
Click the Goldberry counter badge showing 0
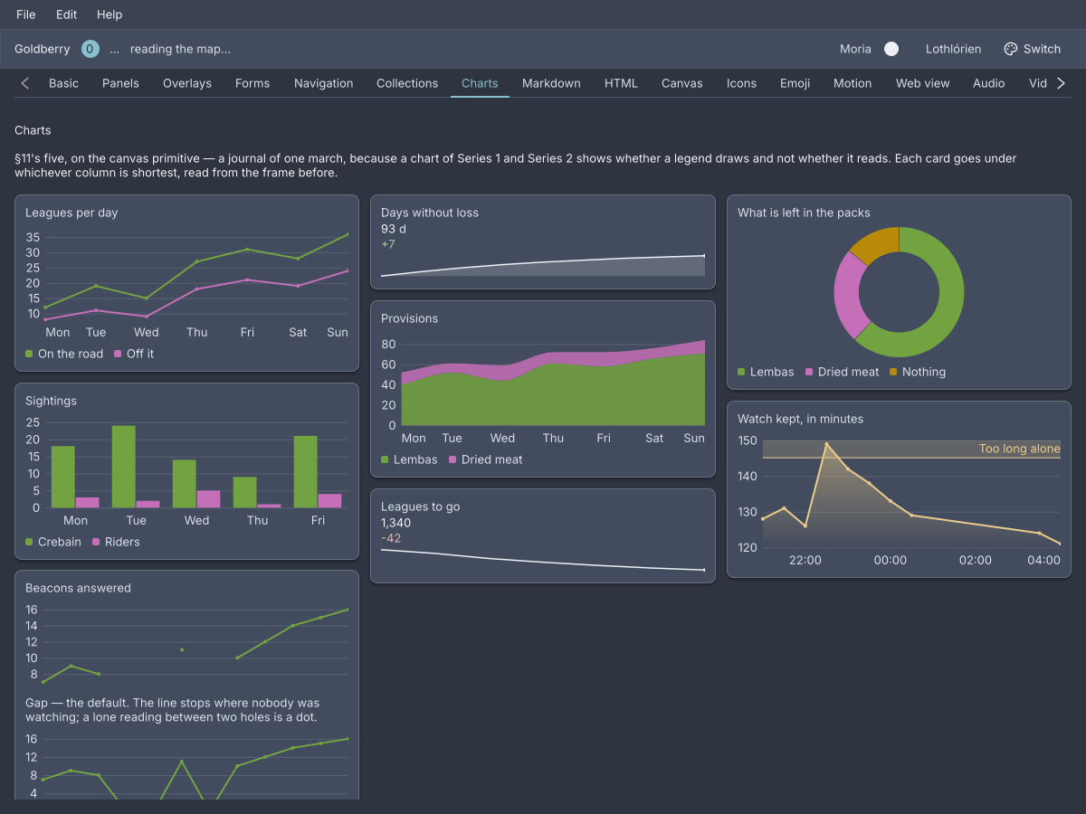point(90,49)
